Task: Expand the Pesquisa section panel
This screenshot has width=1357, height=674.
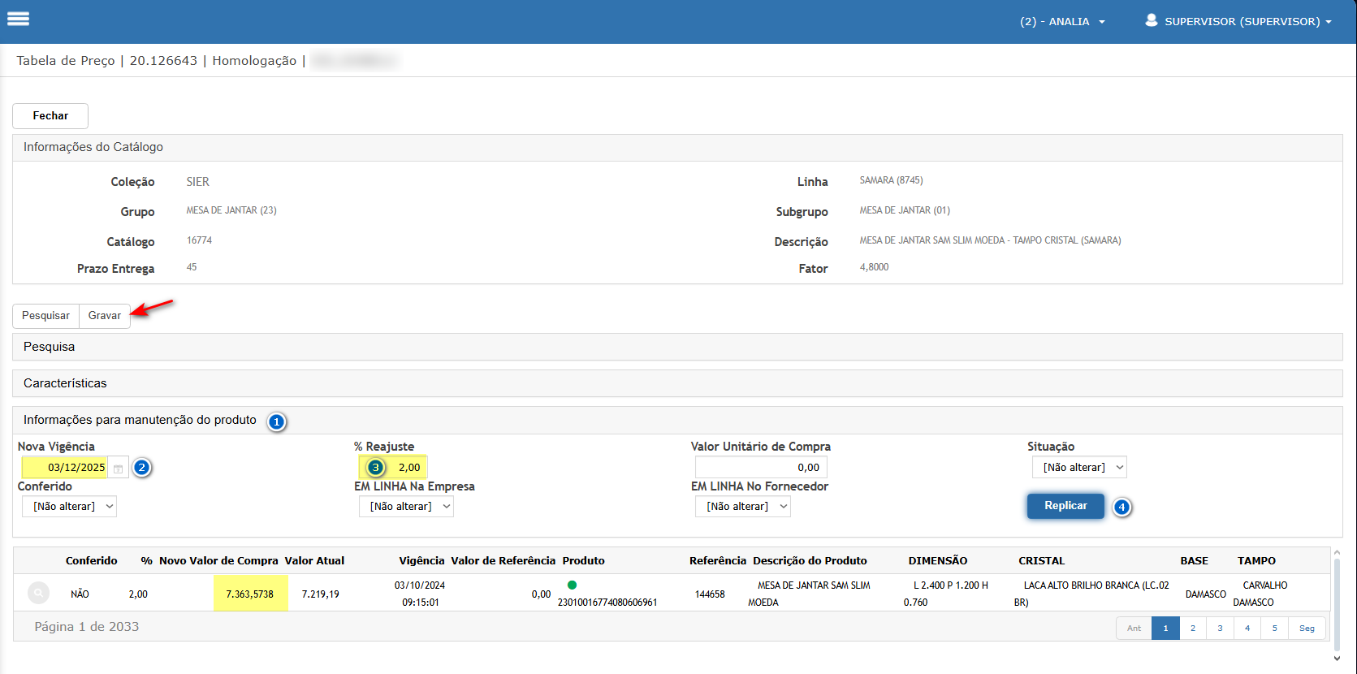Action: click(x=49, y=347)
